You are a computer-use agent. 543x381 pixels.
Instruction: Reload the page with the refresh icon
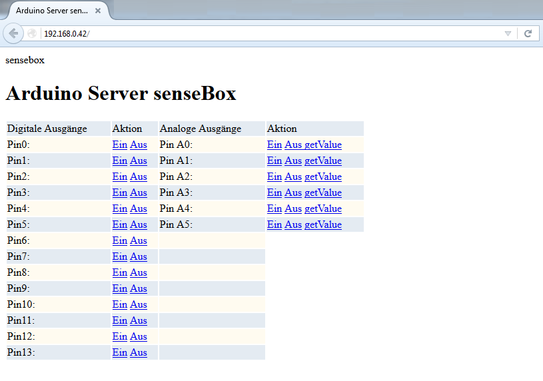coord(528,33)
